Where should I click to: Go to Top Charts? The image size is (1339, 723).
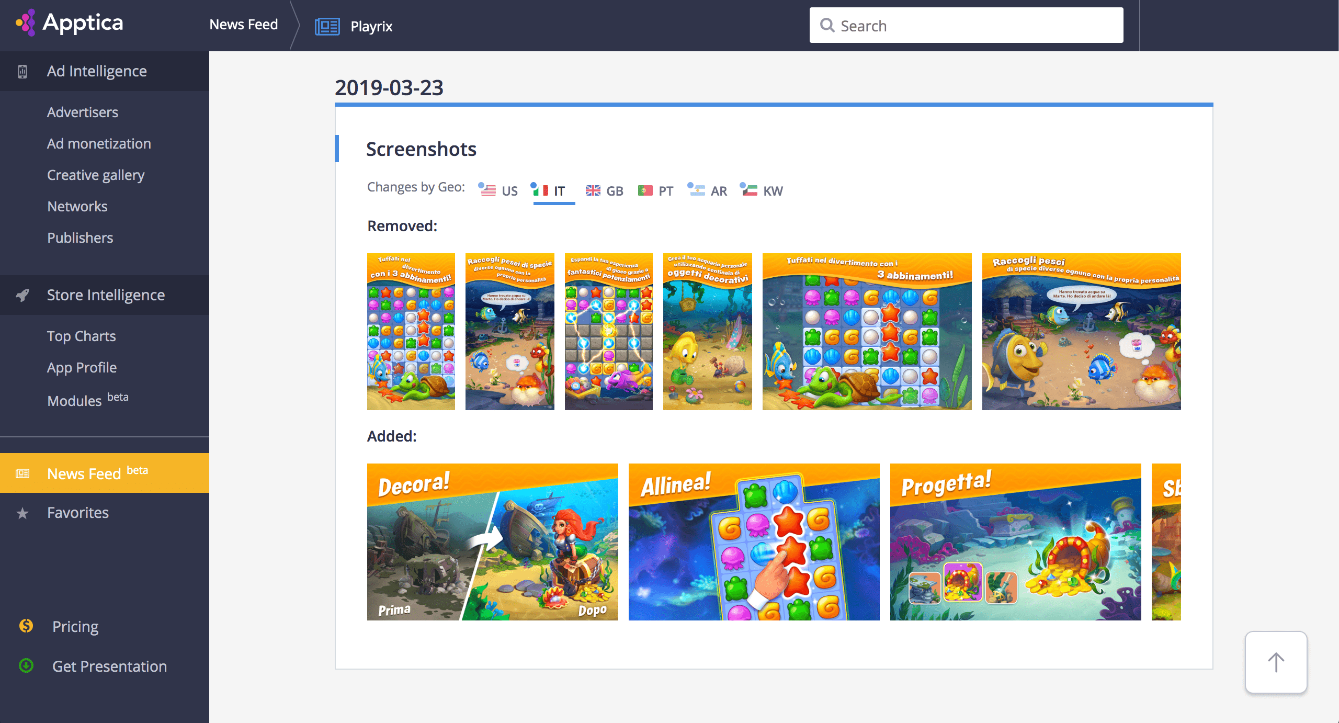coord(82,336)
